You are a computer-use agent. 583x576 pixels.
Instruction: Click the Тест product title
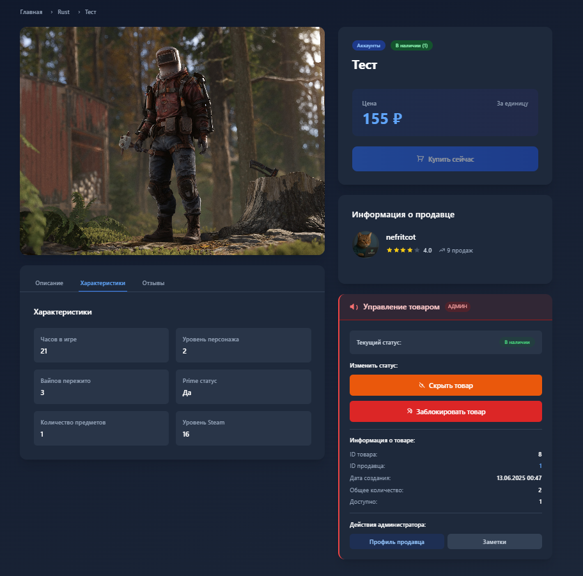(x=364, y=65)
